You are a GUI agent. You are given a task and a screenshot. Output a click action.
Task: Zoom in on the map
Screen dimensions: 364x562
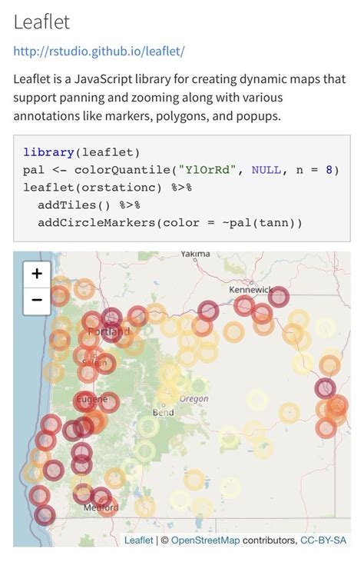[x=37, y=274]
